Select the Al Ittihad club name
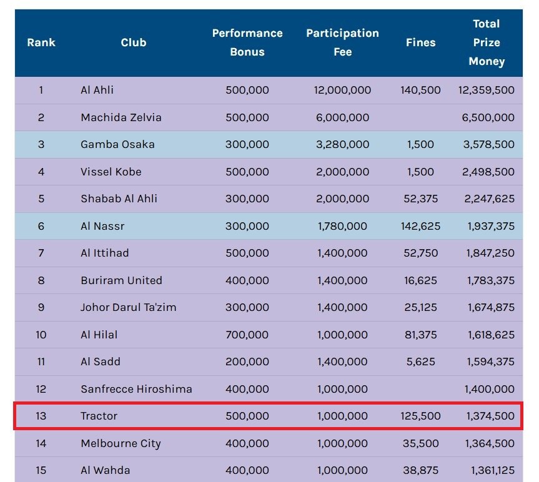539x482 pixels. [105, 253]
